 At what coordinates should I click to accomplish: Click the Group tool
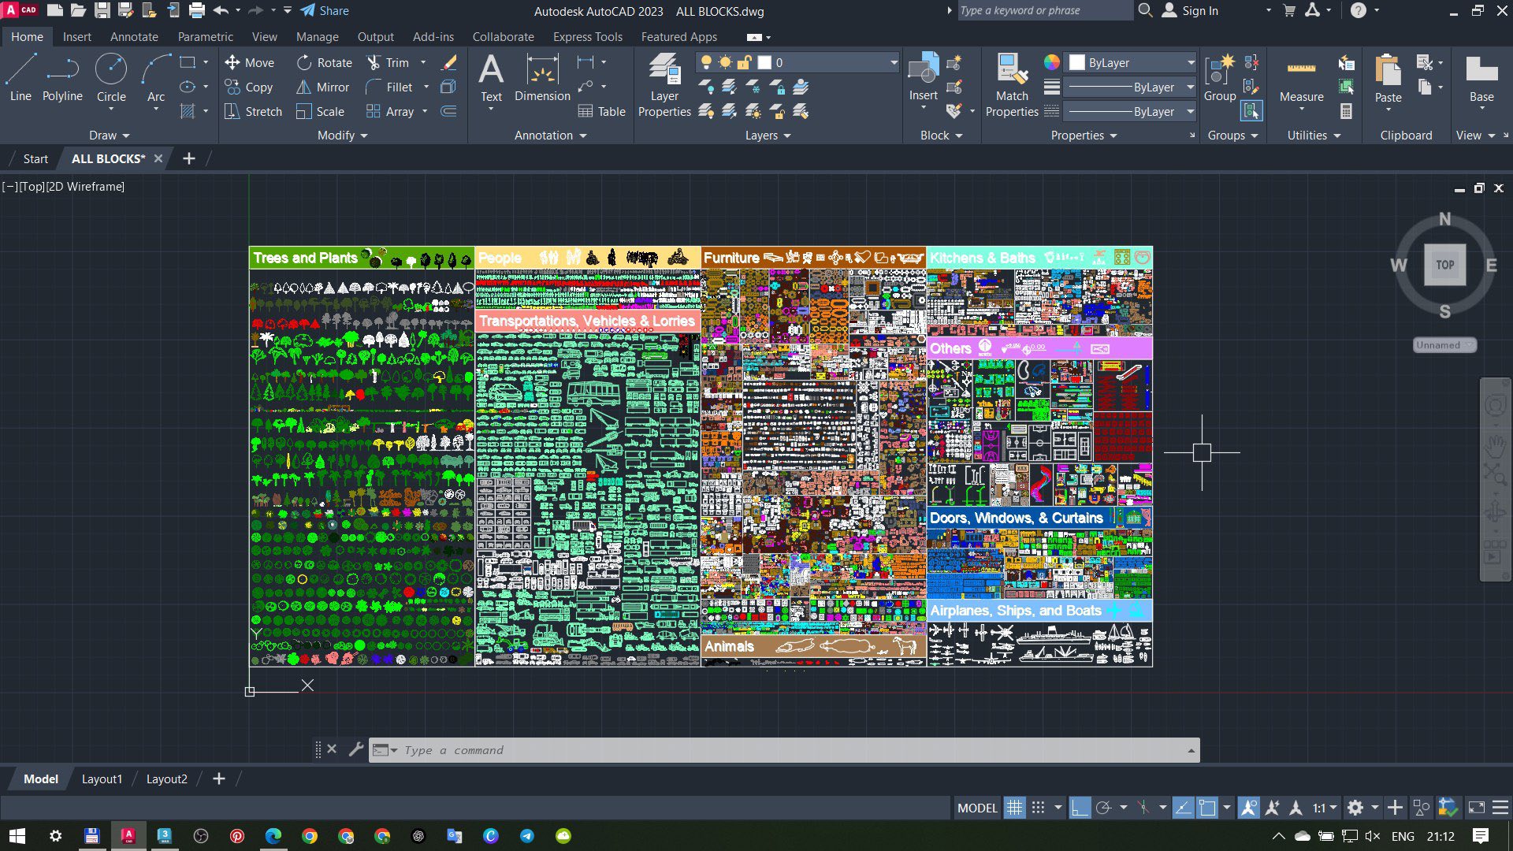tap(1220, 77)
